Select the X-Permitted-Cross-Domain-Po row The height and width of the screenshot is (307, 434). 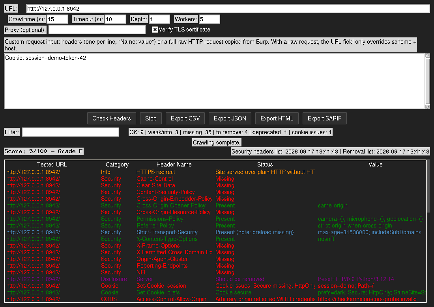click(x=215, y=252)
